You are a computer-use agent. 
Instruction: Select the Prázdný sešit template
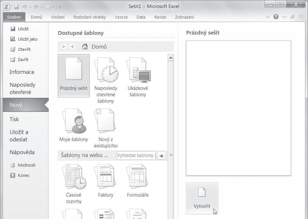[74, 76]
